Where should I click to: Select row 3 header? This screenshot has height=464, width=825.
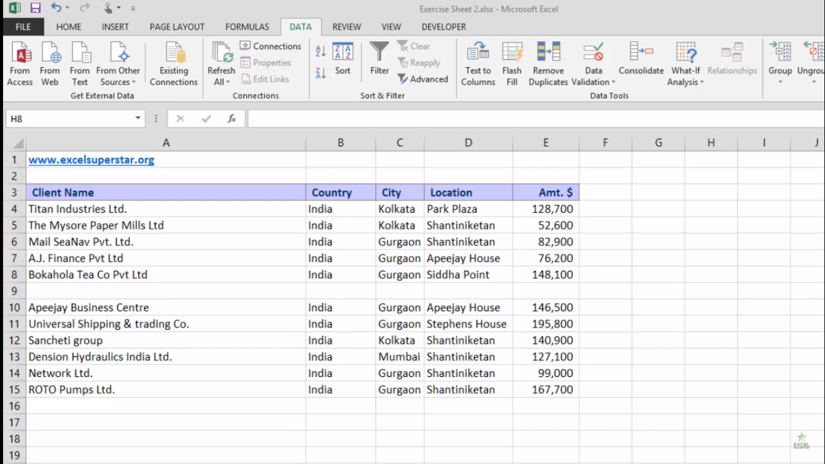14,193
